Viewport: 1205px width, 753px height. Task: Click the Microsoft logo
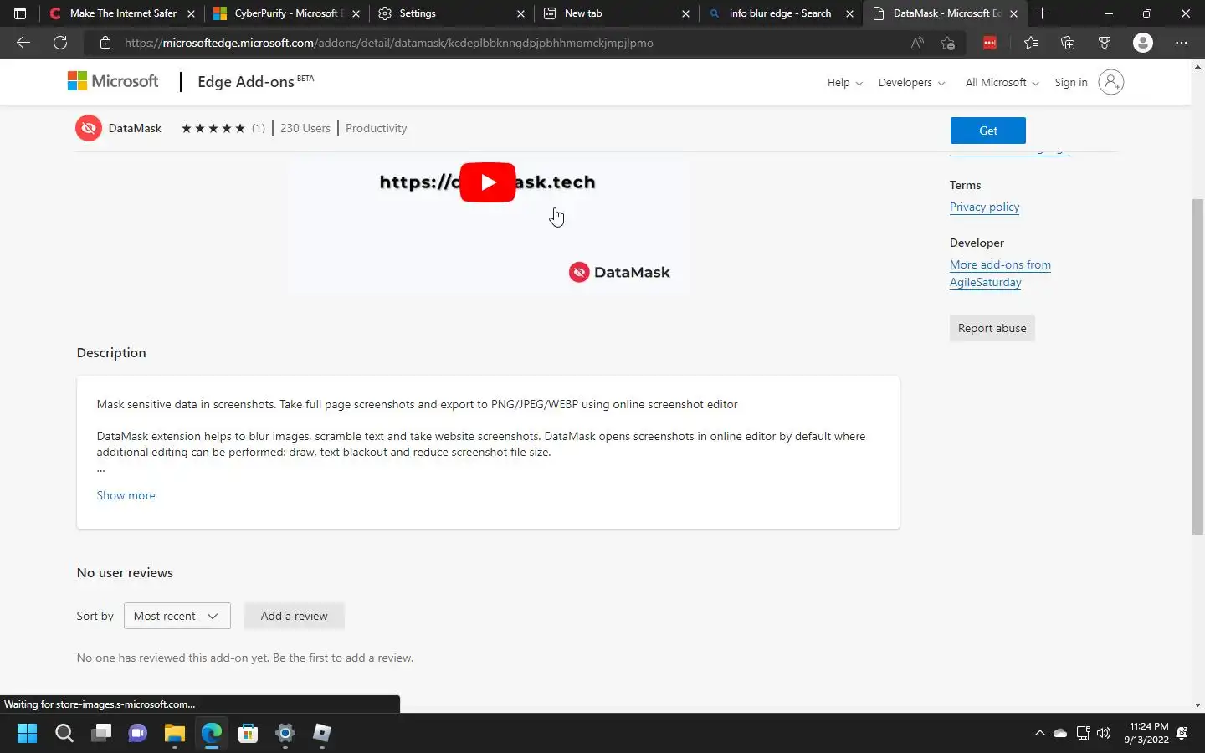point(113,81)
